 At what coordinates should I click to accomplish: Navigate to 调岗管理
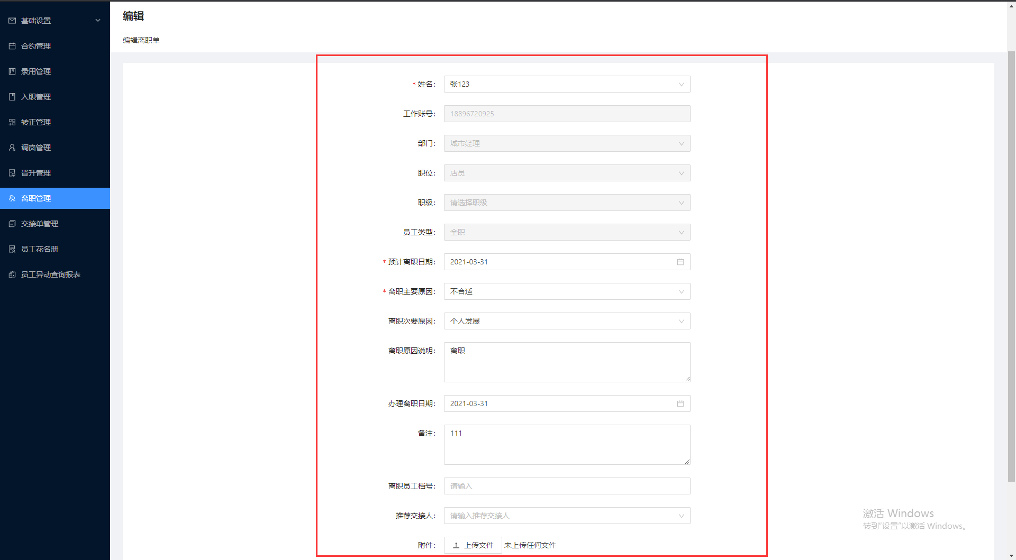[x=55, y=148]
